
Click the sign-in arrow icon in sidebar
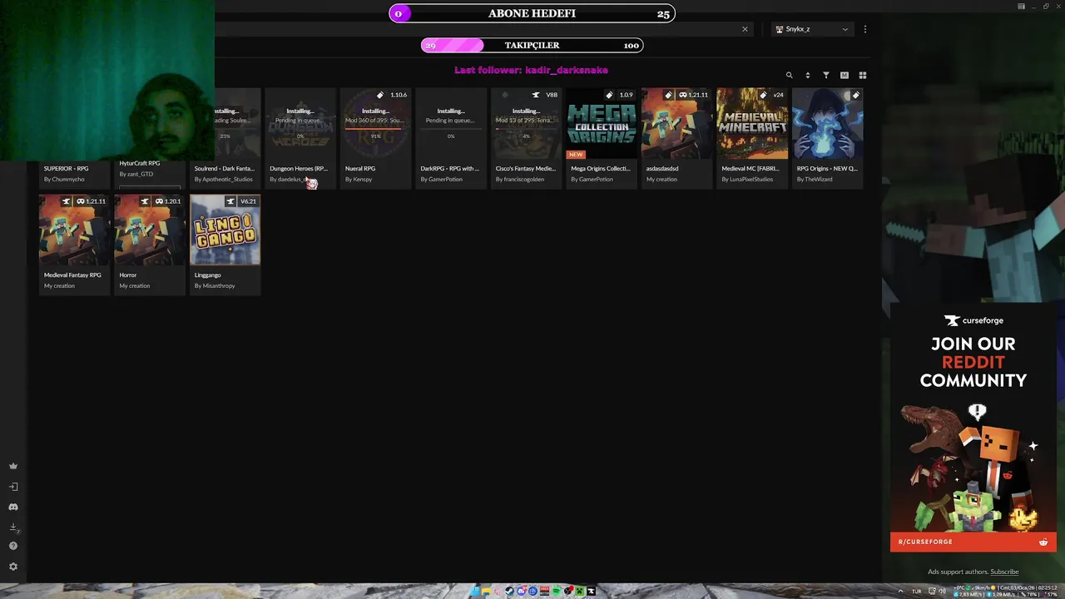point(13,487)
